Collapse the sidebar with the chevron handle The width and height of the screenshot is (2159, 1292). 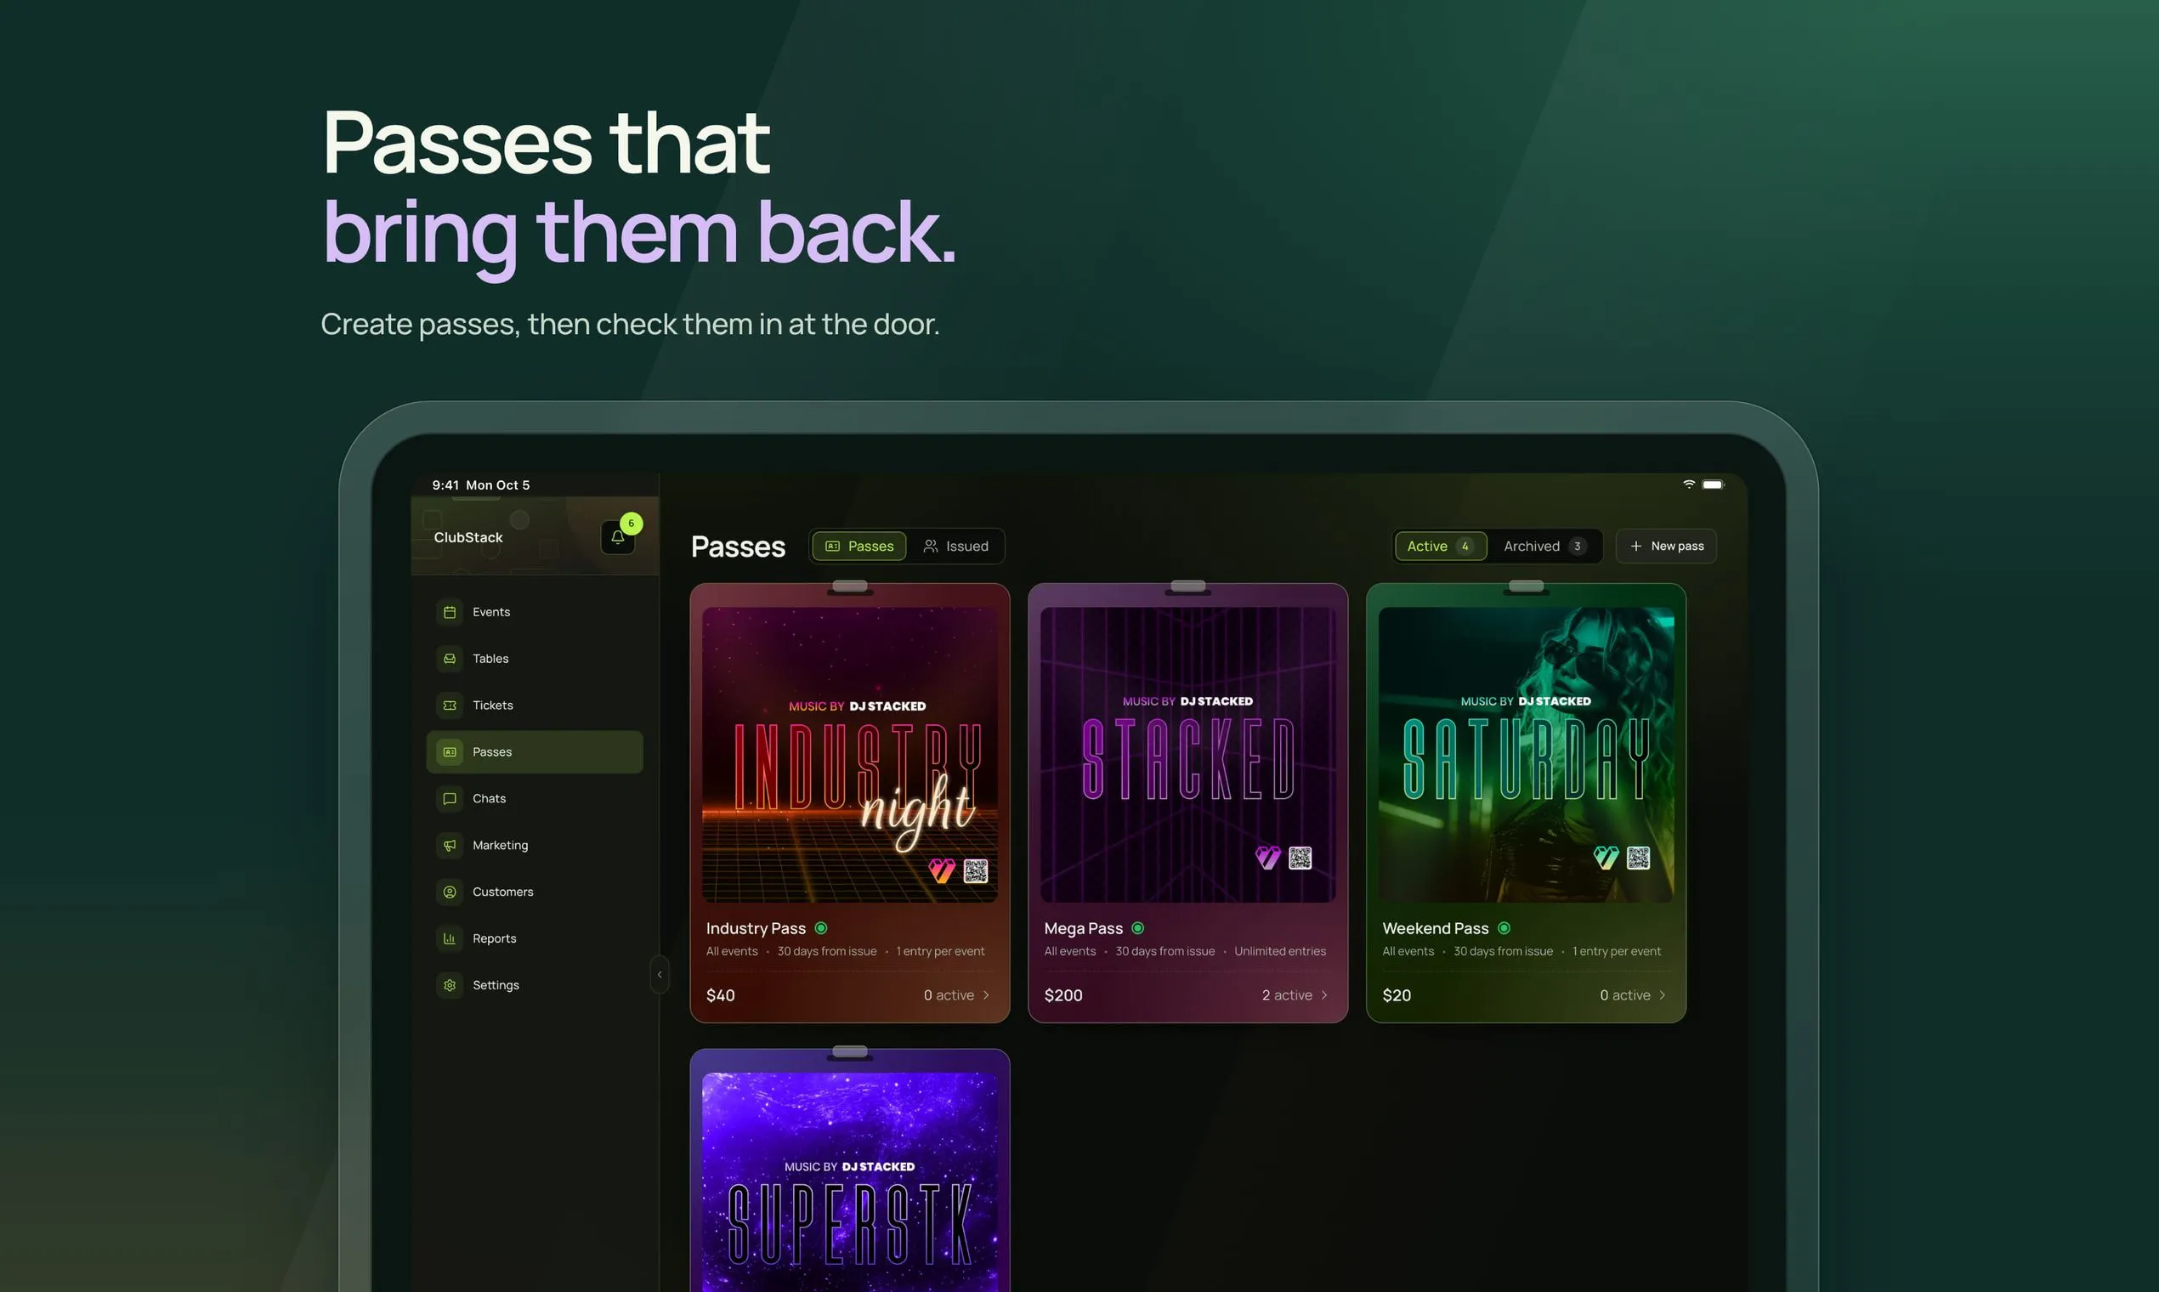coord(659,974)
